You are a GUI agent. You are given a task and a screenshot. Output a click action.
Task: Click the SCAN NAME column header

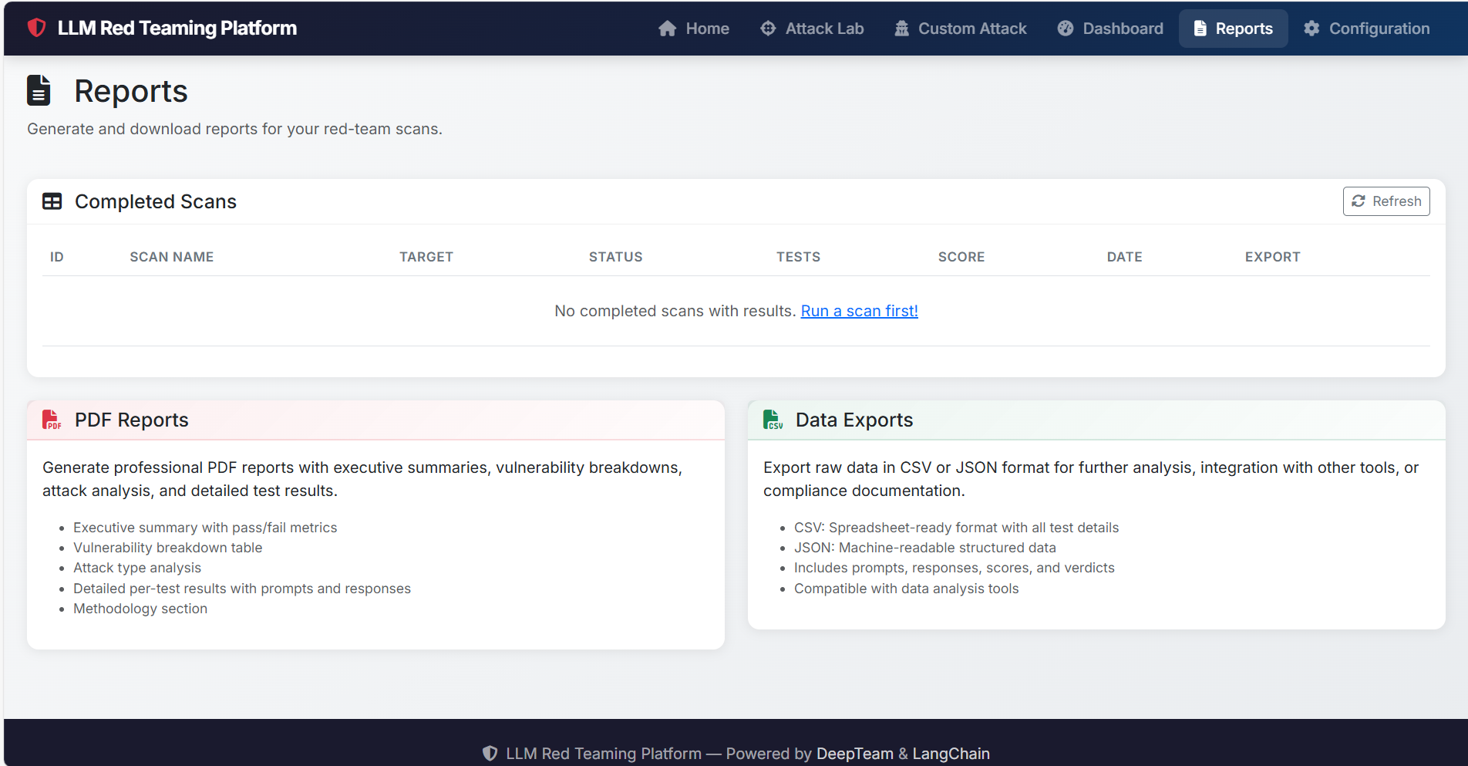[172, 257]
